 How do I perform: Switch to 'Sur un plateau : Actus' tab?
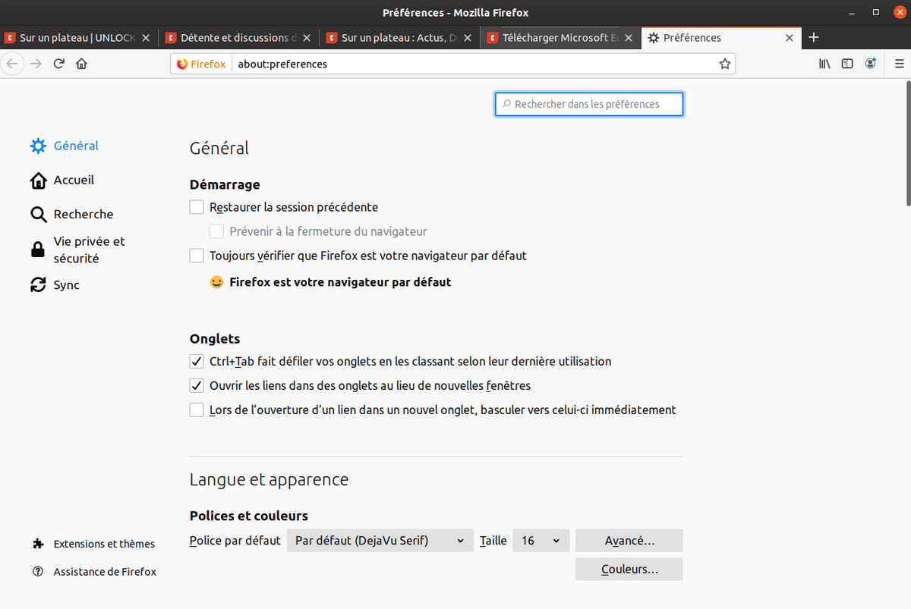tap(400, 38)
